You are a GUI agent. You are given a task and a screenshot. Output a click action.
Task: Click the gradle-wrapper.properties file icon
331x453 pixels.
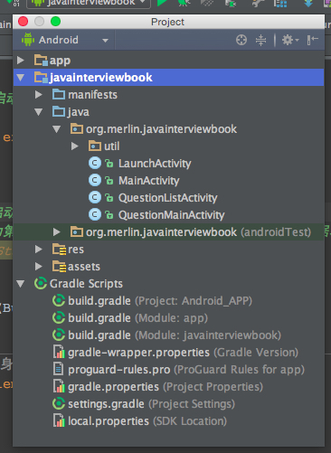59,353
